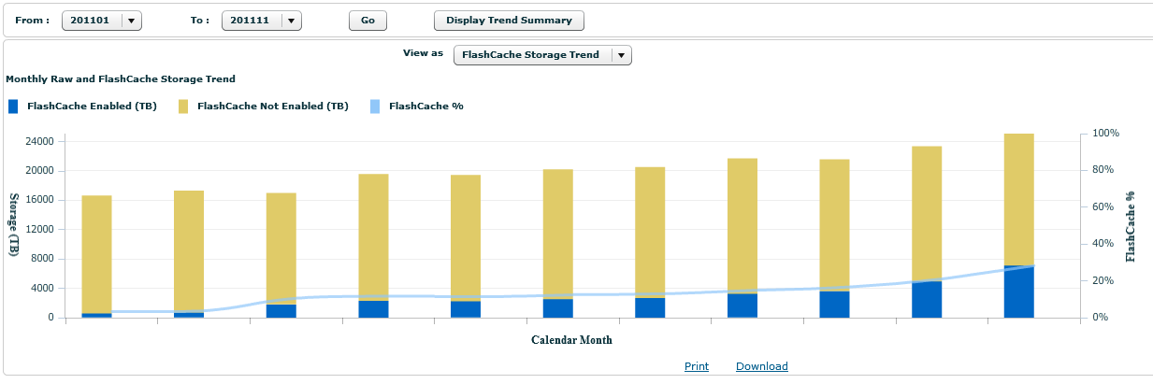This screenshot has width=1153, height=384.
Task: Expand the View as FlashCache Storage Trend dropdown
Action: point(621,55)
